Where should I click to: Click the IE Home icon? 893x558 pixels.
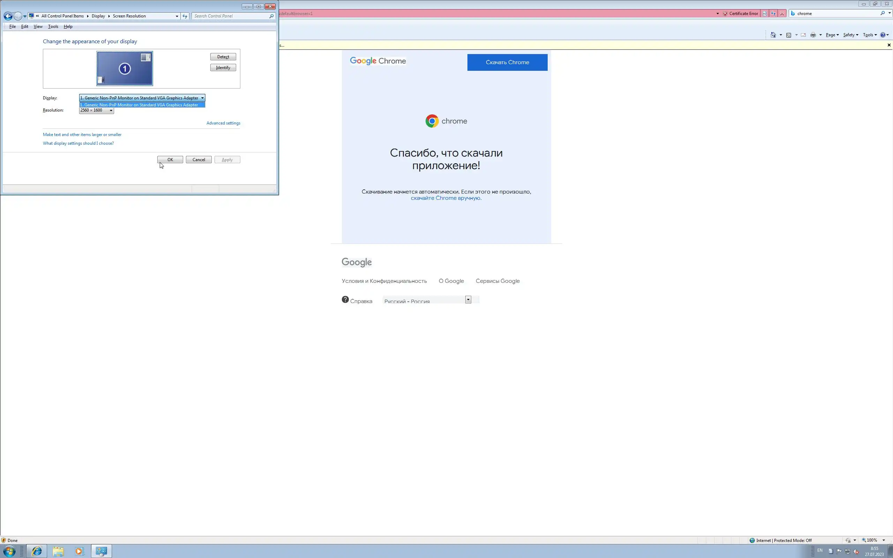coord(773,35)
